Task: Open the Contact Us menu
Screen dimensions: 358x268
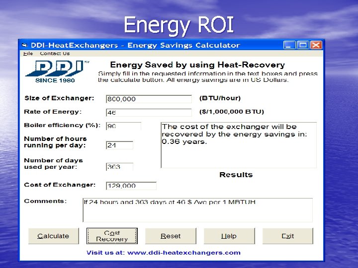Action: click(55, 54)
